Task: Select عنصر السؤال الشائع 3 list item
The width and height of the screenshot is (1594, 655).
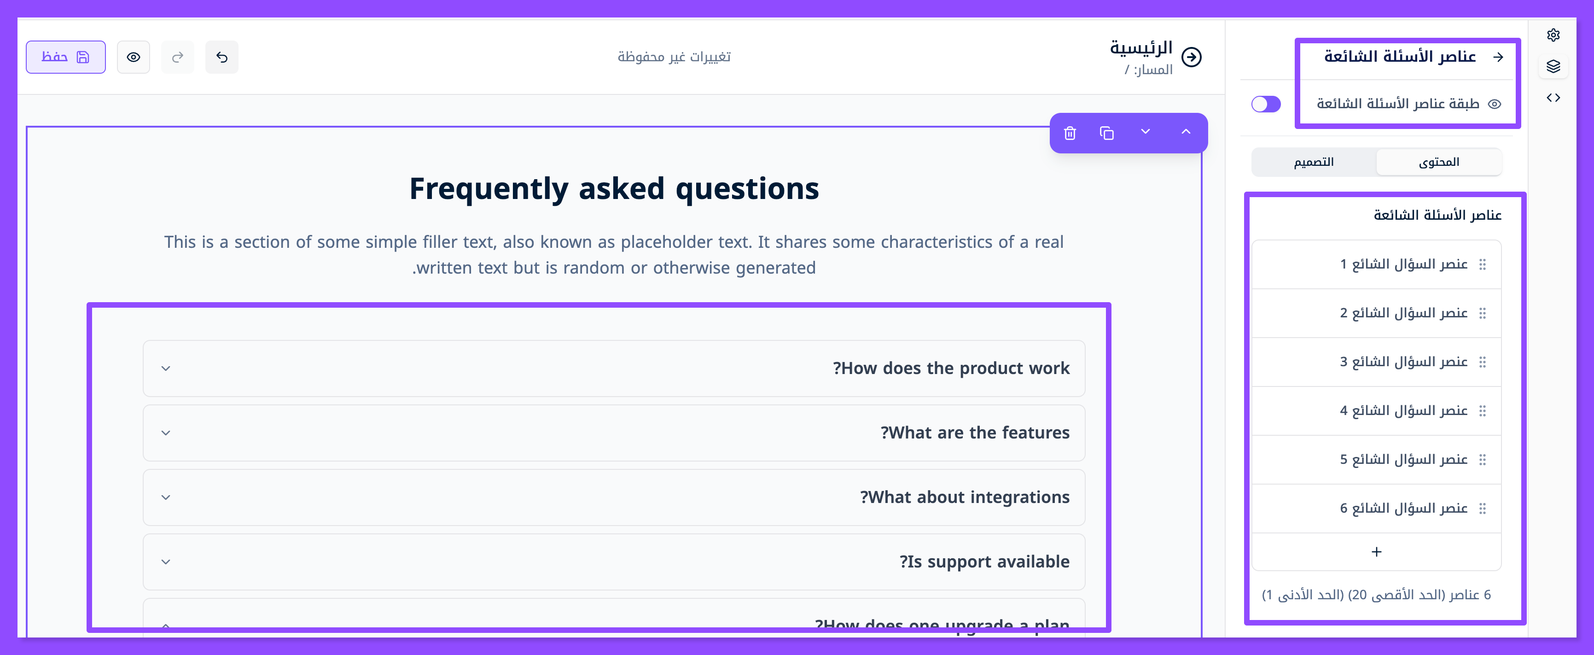Action: click(x=1403, y=362)
